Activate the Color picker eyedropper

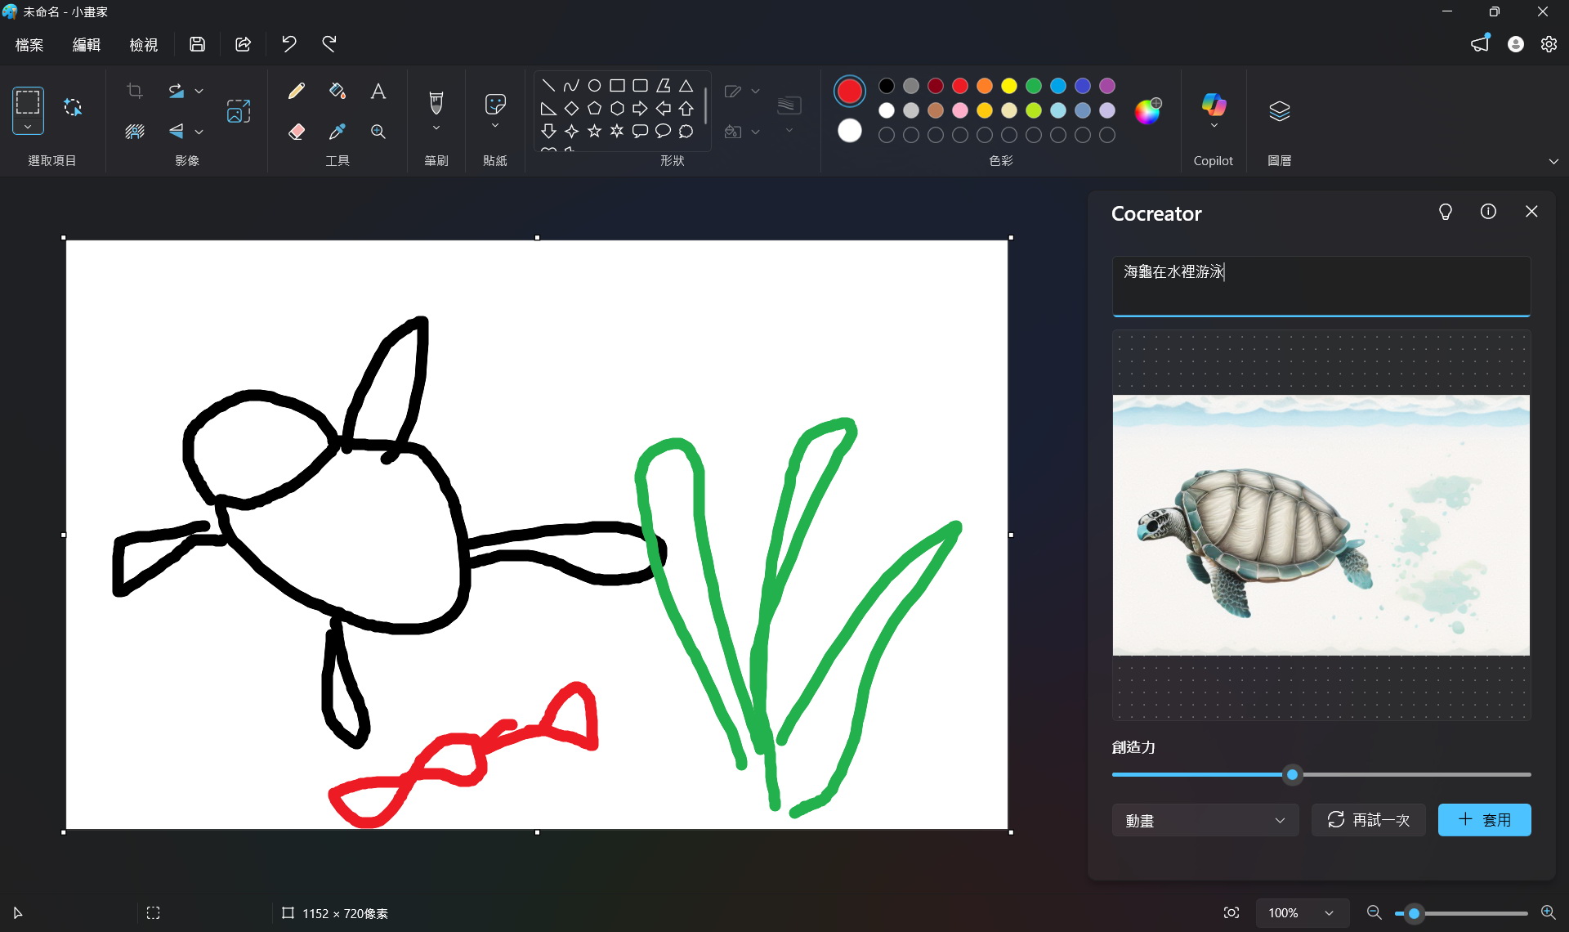[x=337, y=131]
